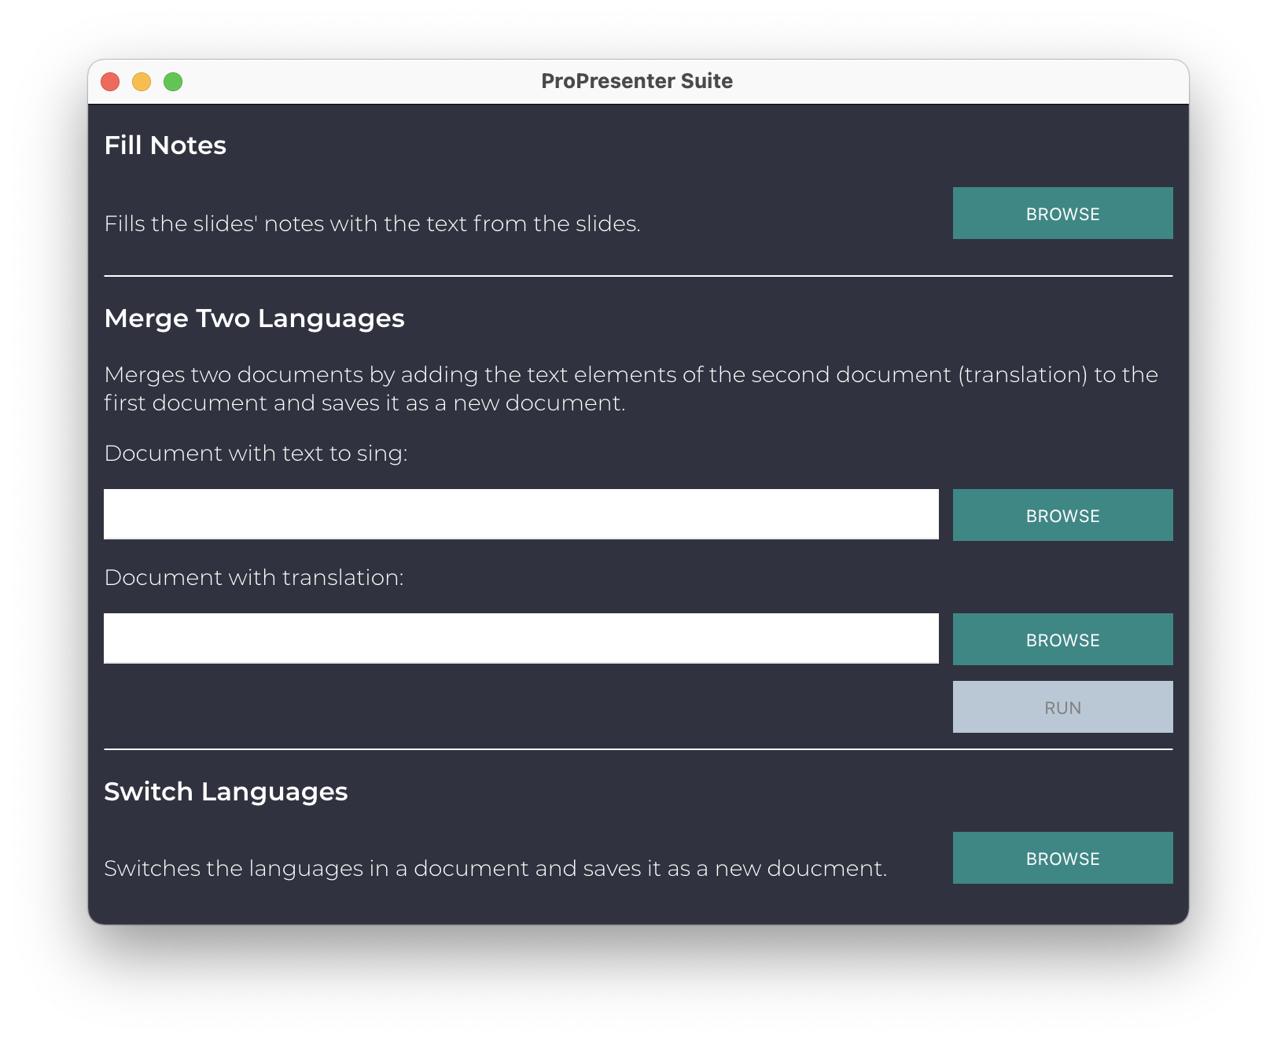Click the Merge Two Languages heading
The width and height of the screenshot is (1277, 1041).
click(x=254, y=318)
